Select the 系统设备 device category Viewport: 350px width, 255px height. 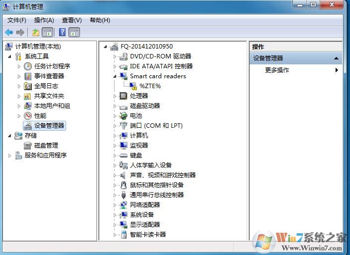(142, 215)
